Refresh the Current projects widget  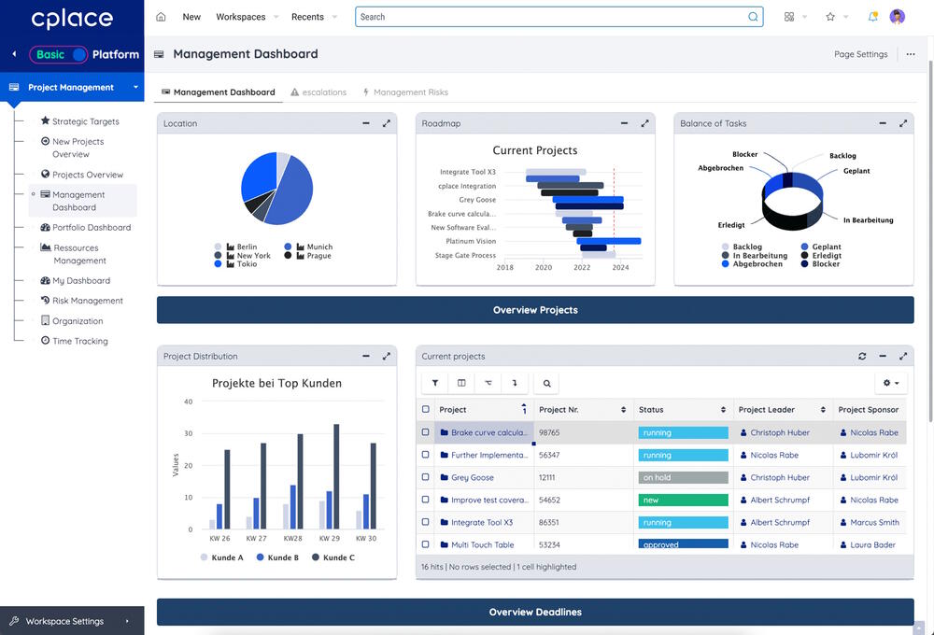(862, 356)
